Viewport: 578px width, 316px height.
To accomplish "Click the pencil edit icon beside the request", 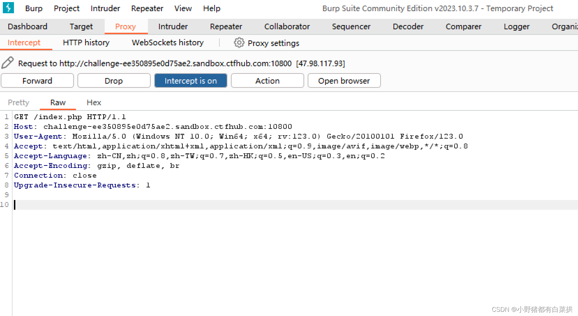I will tap(7, 63).
